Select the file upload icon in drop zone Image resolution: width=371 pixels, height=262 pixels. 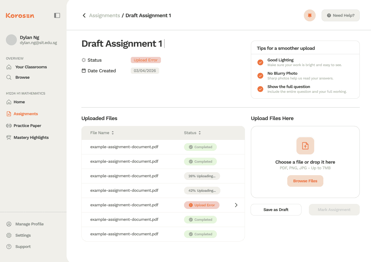point(305,146)
